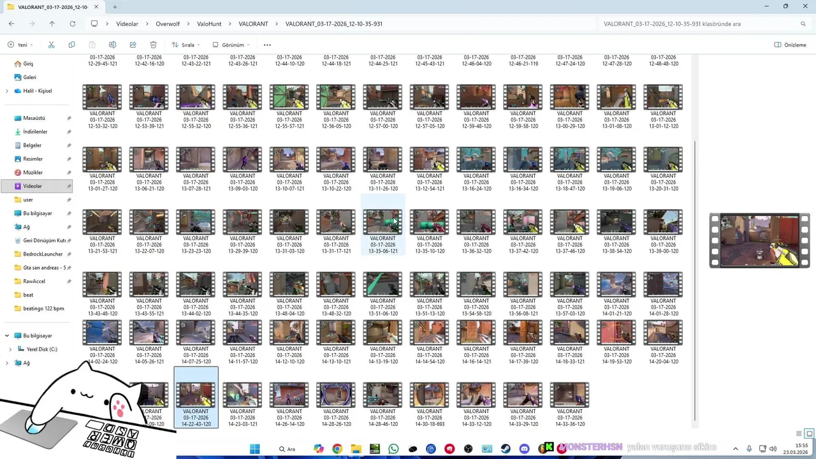
Task: Expand the chevron after ValoHunt in breadcrumb
Action: (x=230, y=24)
